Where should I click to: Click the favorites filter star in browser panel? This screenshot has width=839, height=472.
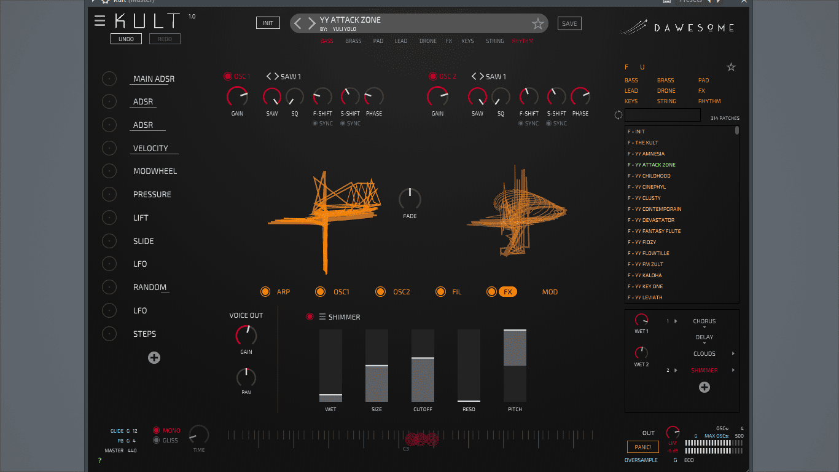(x=731, y=67)
